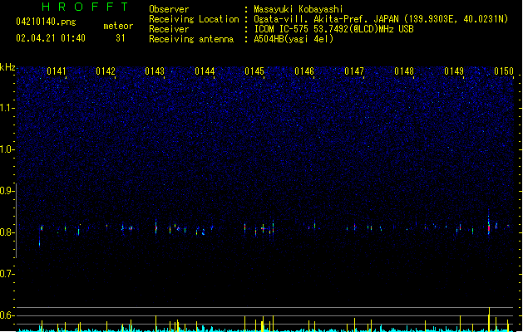Click the Receiver label

tap(169, 29)
